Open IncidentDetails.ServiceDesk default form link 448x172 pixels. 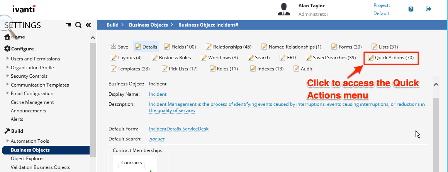coord(179,129)
